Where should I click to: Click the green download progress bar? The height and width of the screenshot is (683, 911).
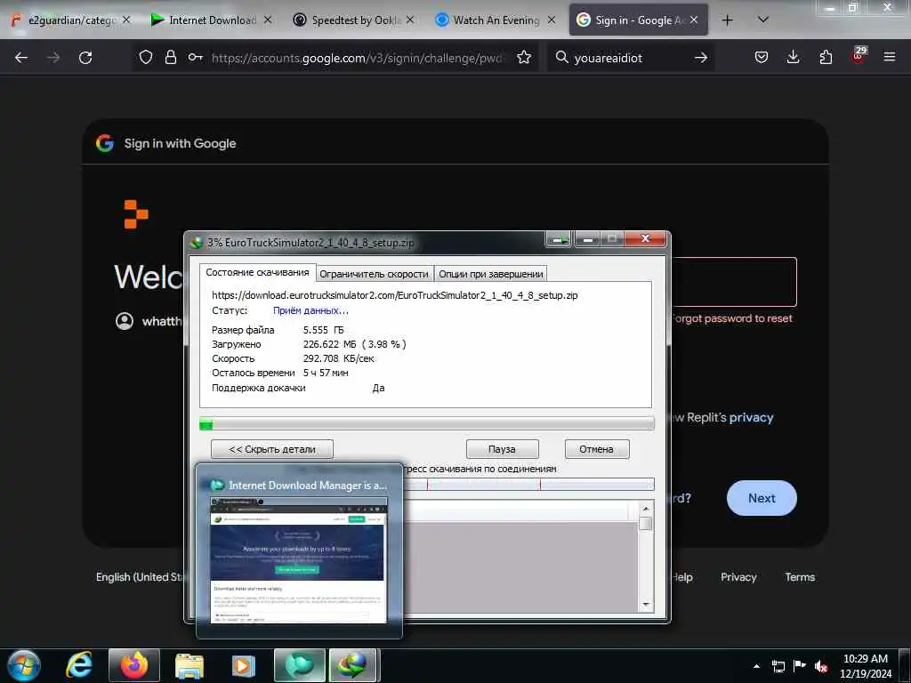click(426, 424)
